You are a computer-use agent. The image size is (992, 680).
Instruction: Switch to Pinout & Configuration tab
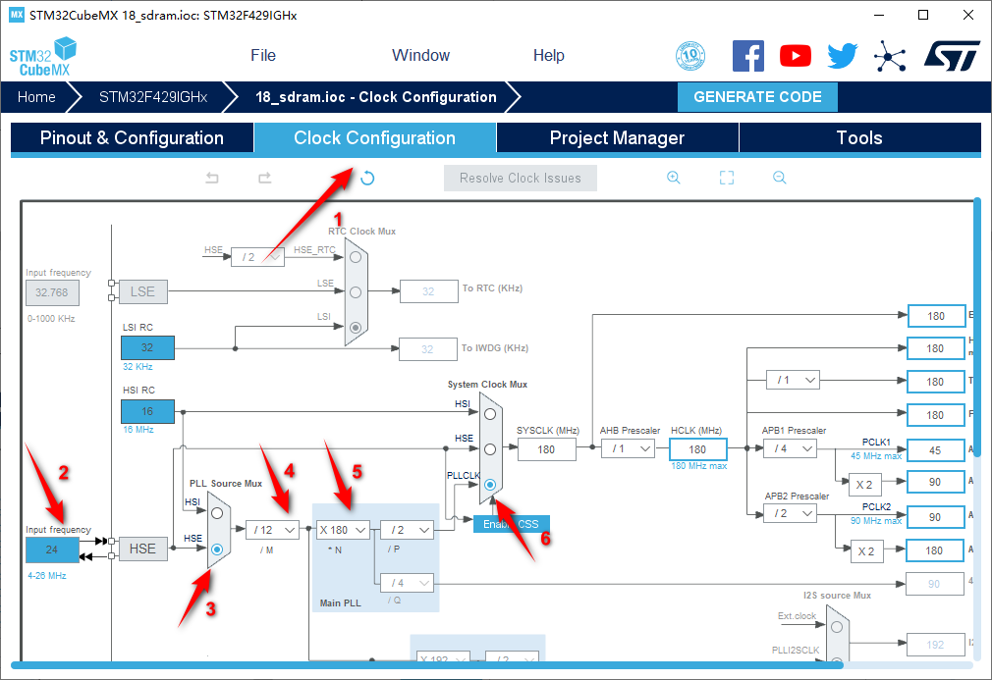click(x=132, y=138)
